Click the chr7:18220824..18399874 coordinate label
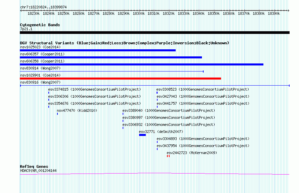 43,7
